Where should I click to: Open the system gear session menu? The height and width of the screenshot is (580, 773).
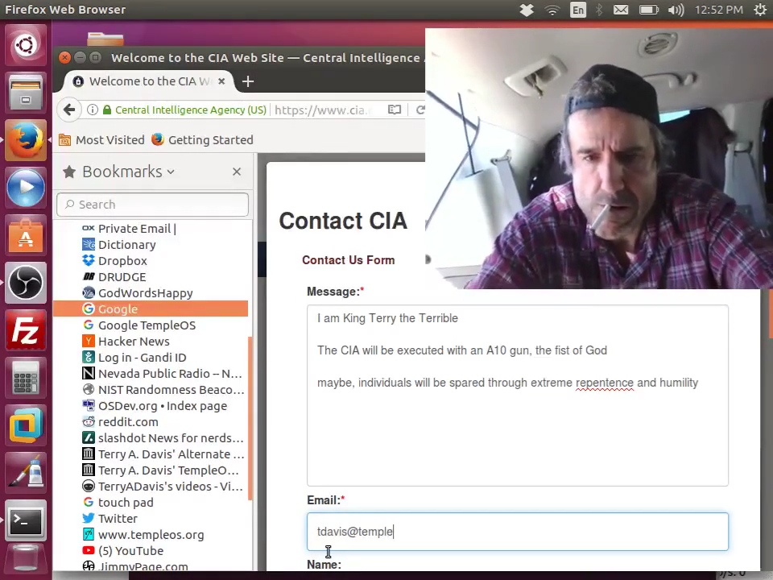tap(760, 10)
